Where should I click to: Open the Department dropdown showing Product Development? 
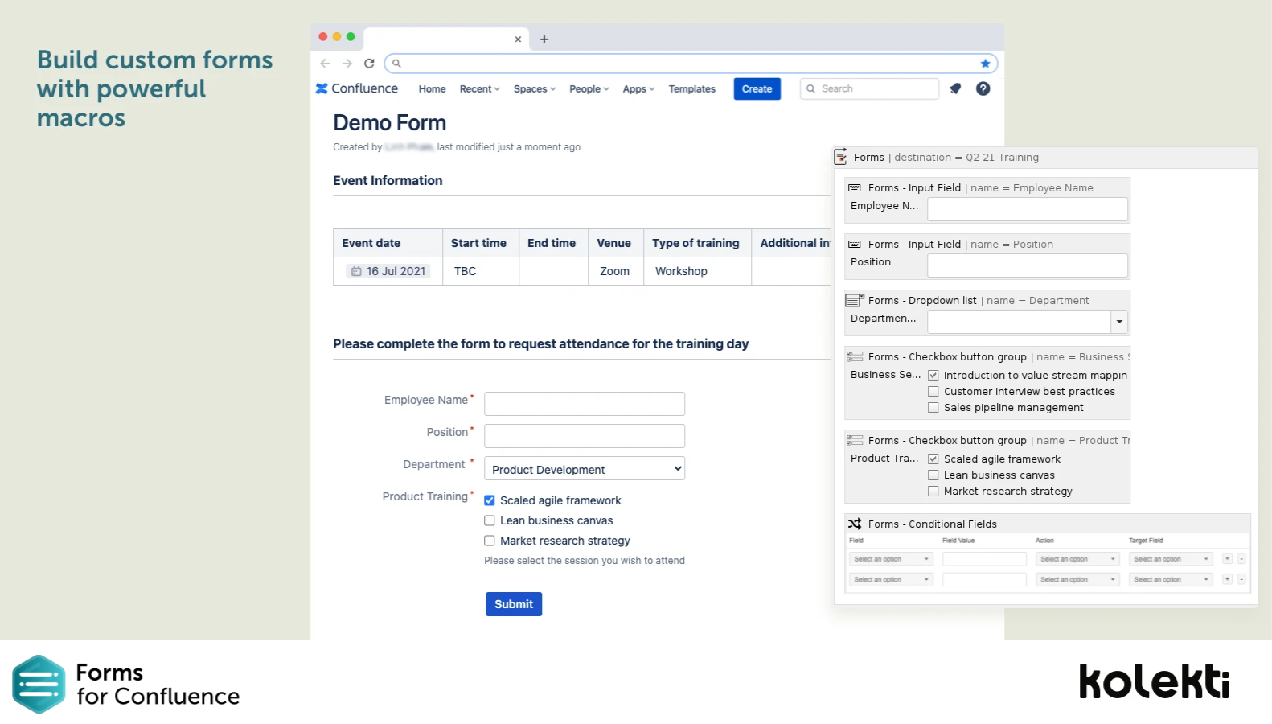pos(585,469)
